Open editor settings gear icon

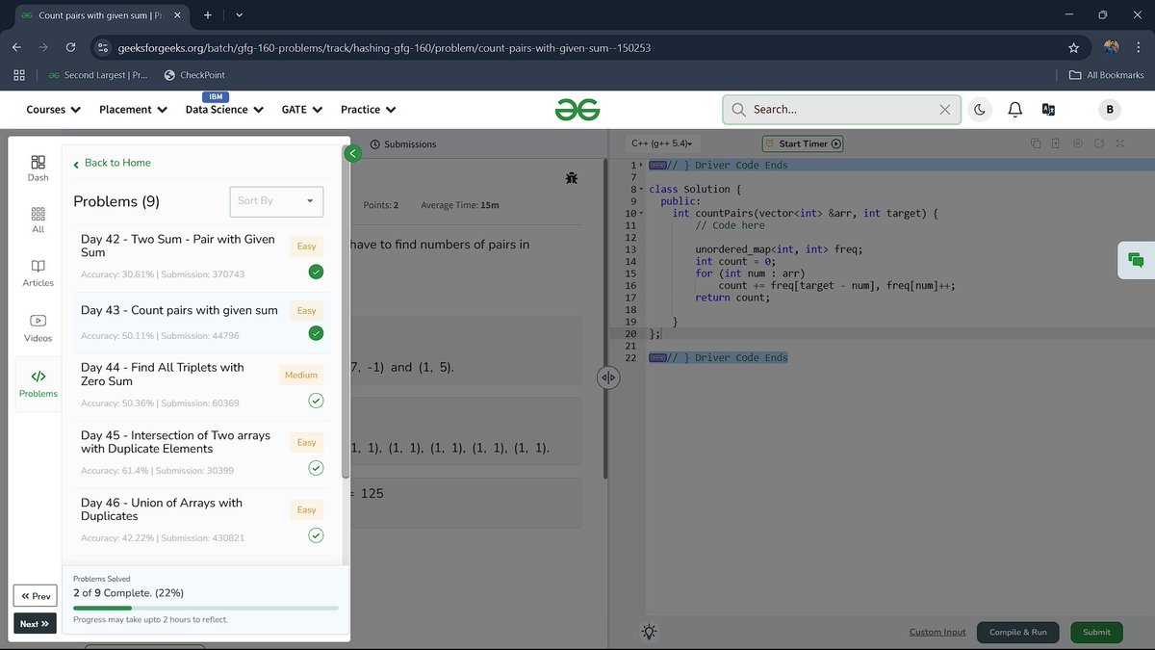point(1078,143)
